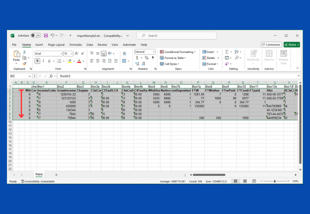Viewport: 310px width, 214px height.
Task: Select the Print sheet tab
Action: point(39,175)
